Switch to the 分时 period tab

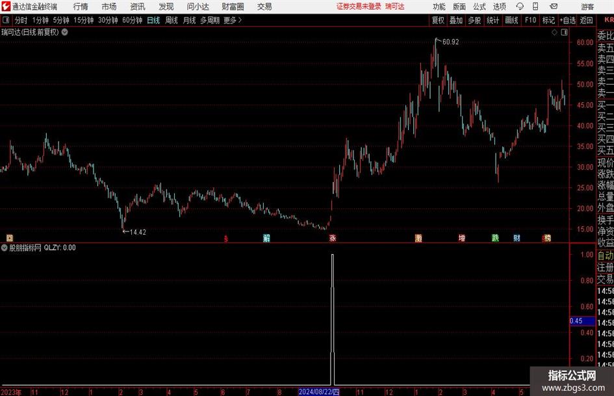(21, 20)
